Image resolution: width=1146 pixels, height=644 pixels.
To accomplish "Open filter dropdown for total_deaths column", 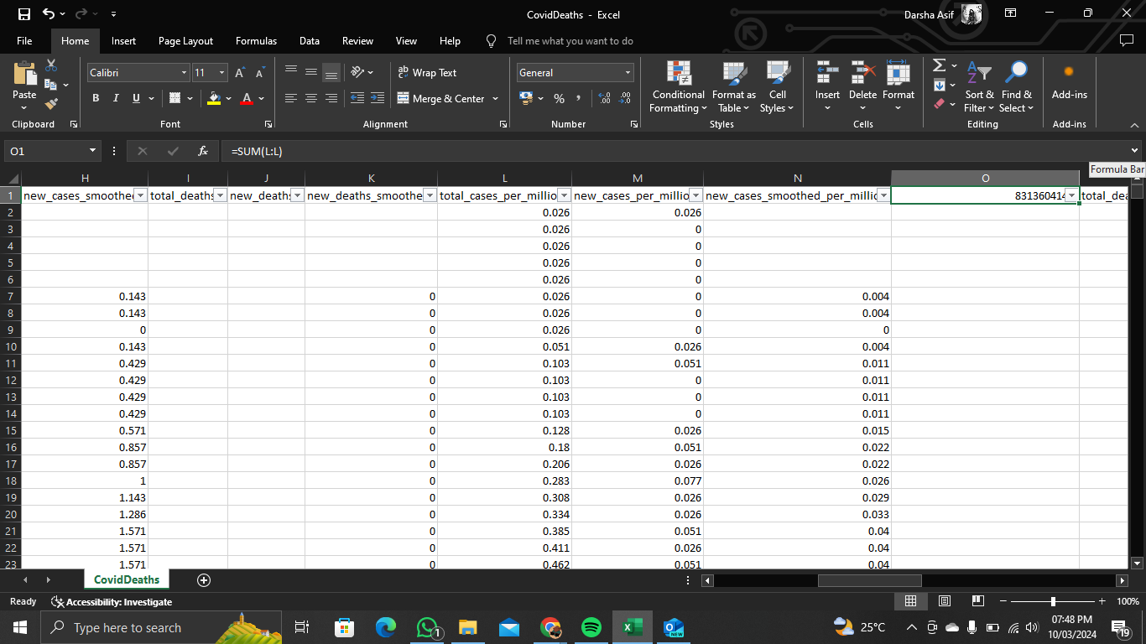I will [x=220, y=195].
